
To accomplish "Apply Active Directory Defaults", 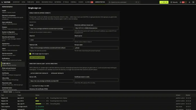I will (x=39, y=73).
